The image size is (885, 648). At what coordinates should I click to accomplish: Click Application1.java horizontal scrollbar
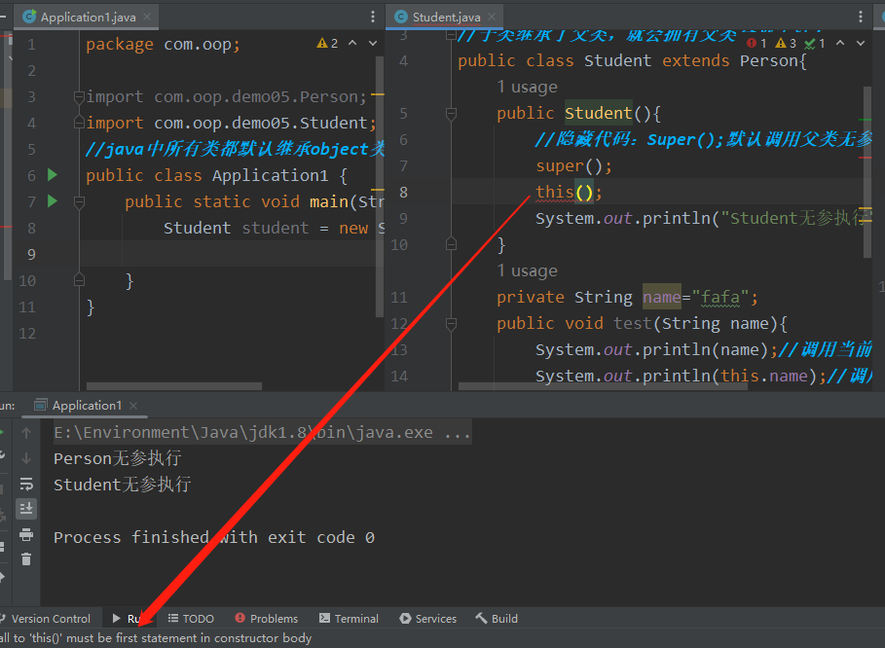pos(174,386)
